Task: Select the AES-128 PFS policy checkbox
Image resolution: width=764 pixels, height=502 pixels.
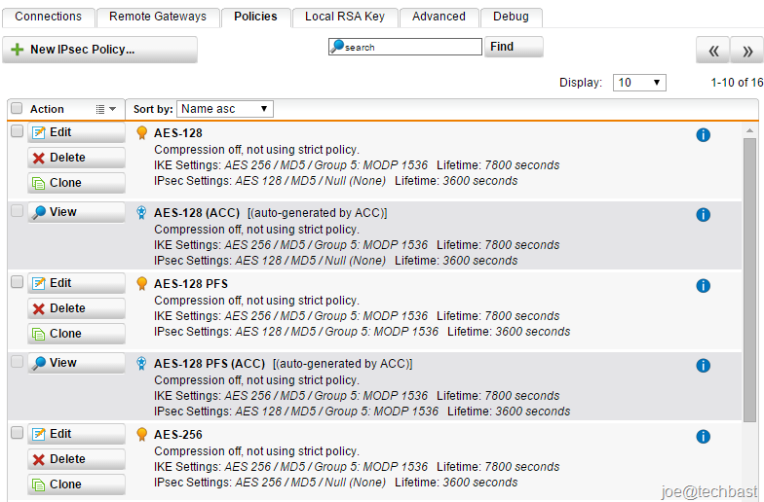Action: pos(18,282)
